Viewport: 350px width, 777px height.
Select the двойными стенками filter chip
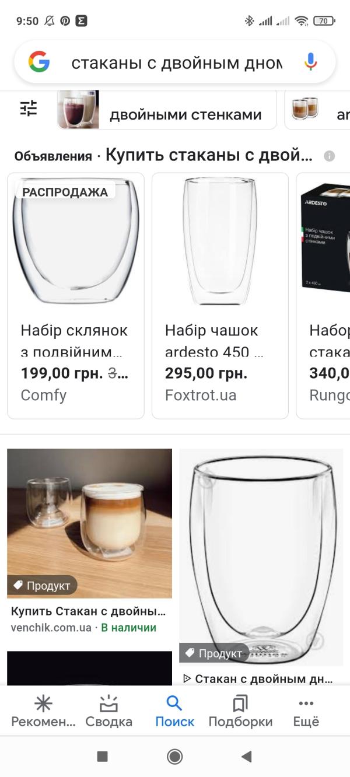[x=167, y=110]
